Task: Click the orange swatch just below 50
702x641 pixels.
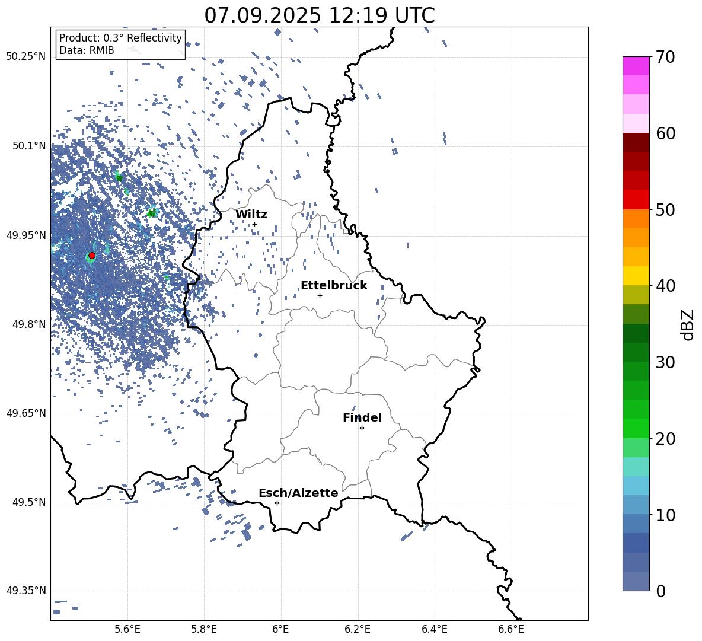Action: (636, 219)
